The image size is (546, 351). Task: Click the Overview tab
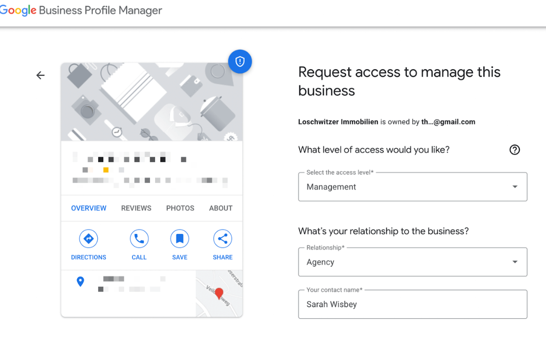pos(88,208)
